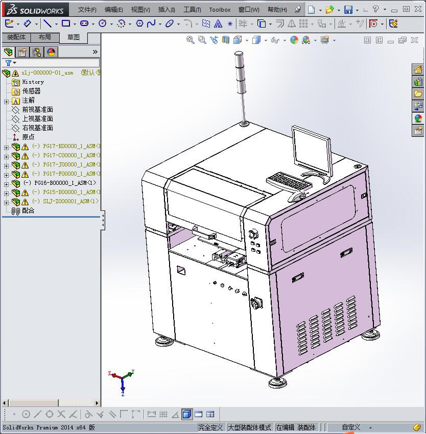The height and width of the screenshot is (434, 426).
Task: Open the PropertyManager tab icon
Action: point(22,52)
